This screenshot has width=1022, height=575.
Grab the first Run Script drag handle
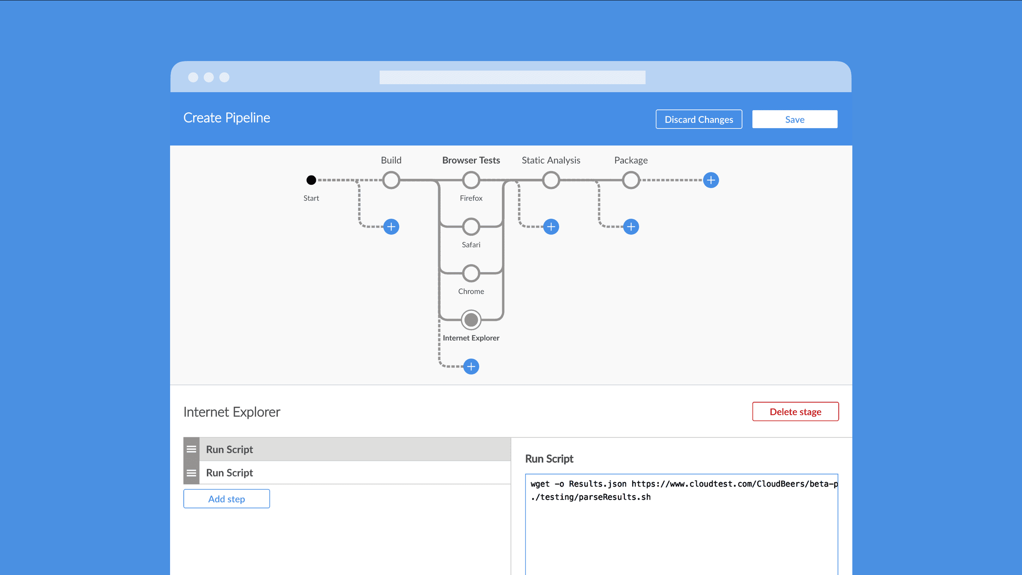tap(192, 449)
